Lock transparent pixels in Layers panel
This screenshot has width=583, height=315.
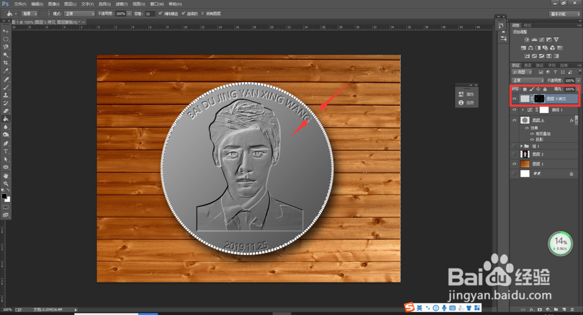(x=525, y=89)
